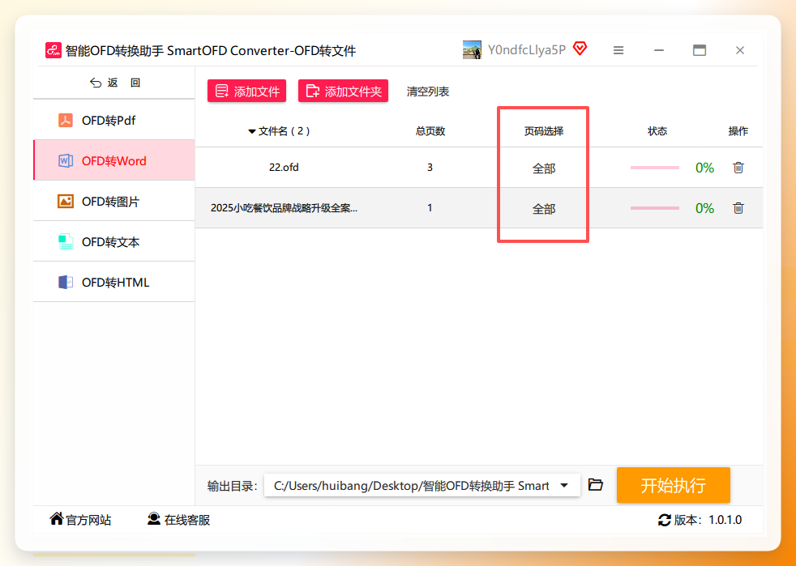Select the OFD转Word tab

point(114,161)
